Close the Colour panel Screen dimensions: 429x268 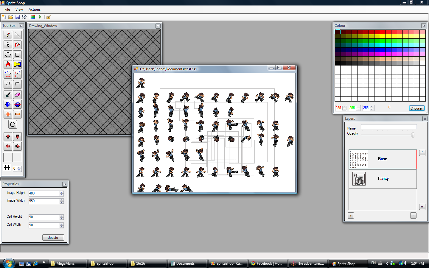(x=424, y=26)
